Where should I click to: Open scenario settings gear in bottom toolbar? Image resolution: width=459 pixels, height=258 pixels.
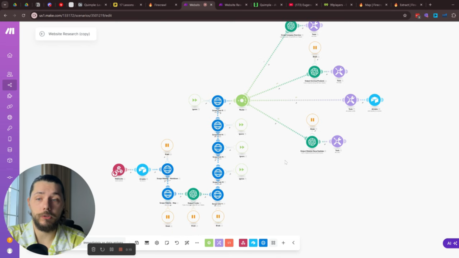tap(157, 243)
